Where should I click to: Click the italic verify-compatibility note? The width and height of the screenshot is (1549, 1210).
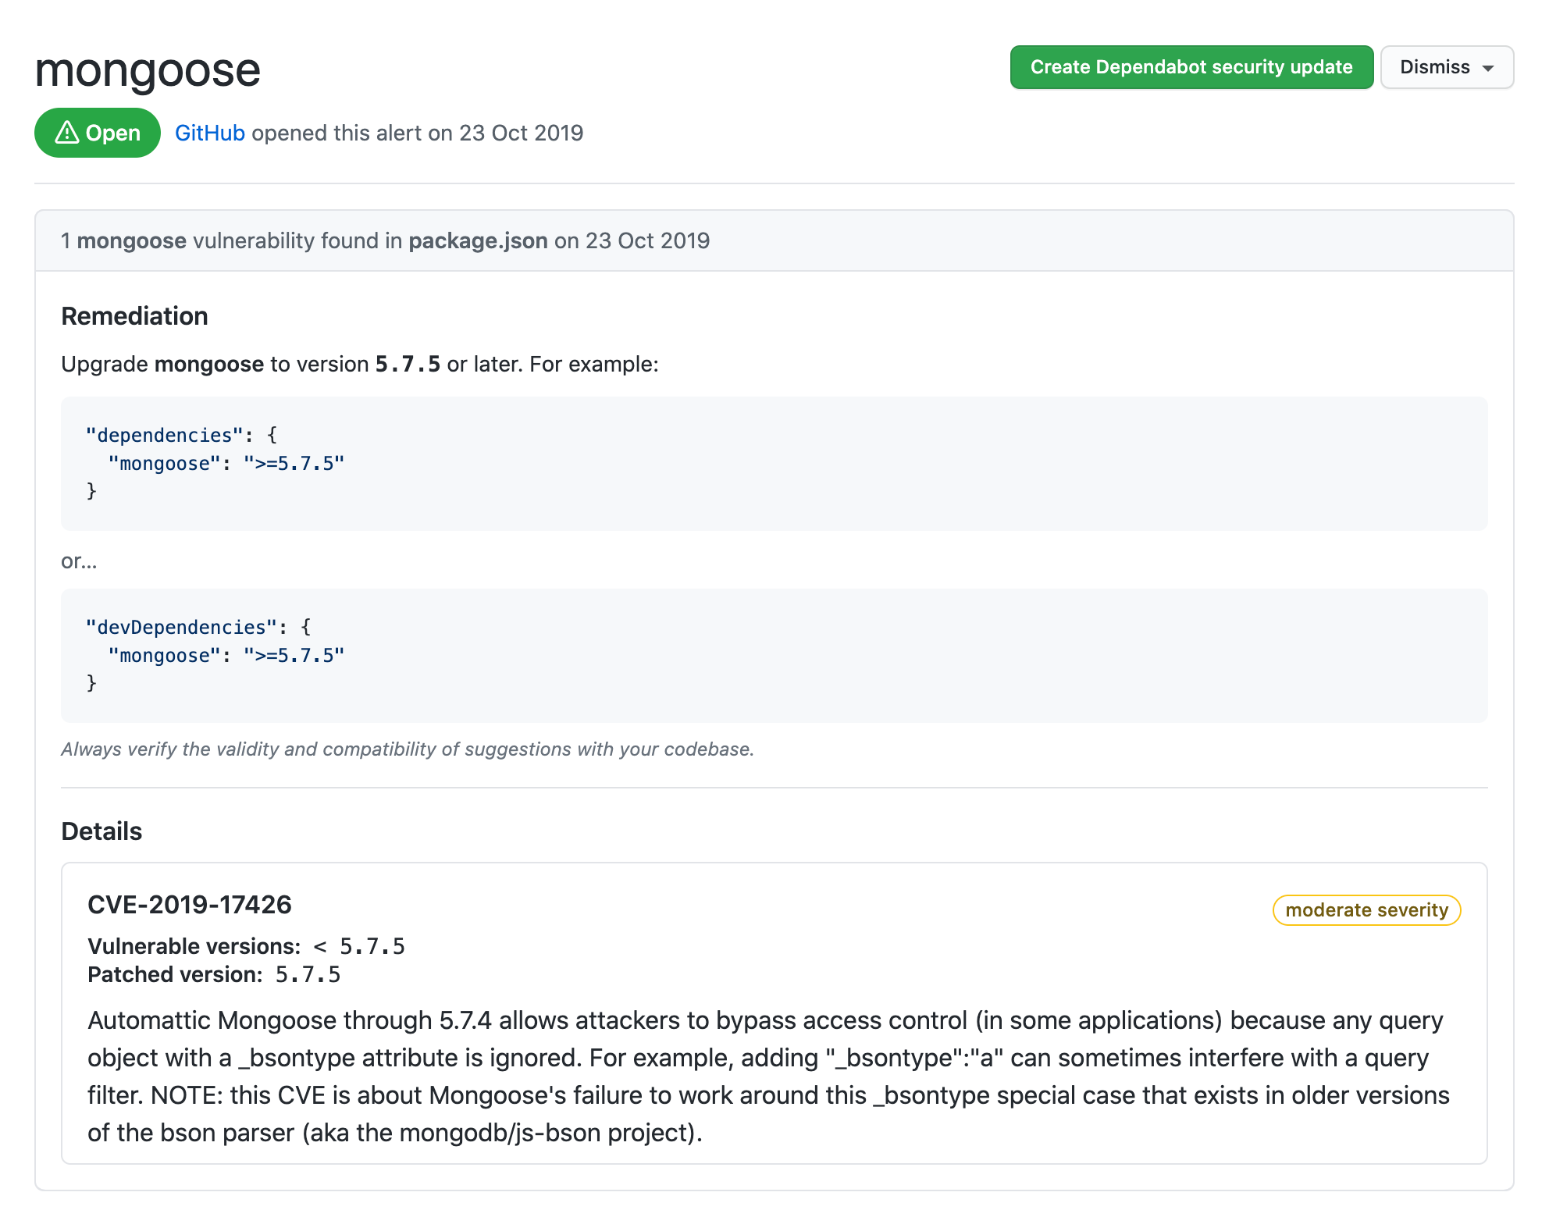[x=408, y=749]
